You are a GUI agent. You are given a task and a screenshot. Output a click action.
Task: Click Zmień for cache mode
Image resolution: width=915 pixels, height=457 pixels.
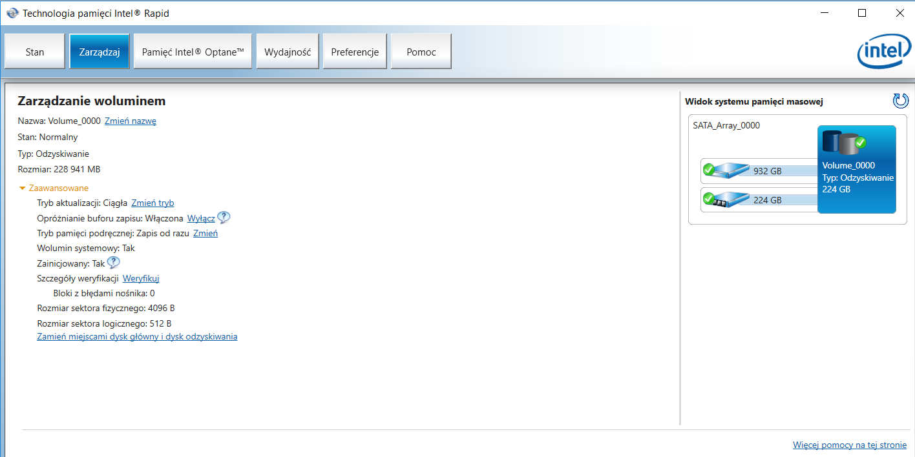pos(205,233)
